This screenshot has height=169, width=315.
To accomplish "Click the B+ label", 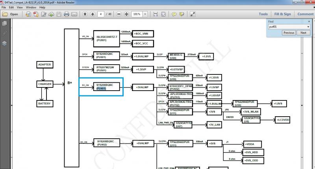I will (x=70, y=83).
